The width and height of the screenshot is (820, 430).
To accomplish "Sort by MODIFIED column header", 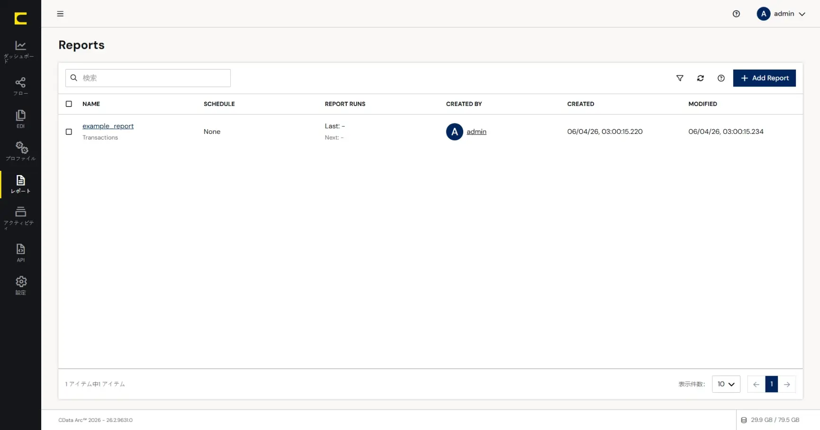I will click(x=703, y=104).
